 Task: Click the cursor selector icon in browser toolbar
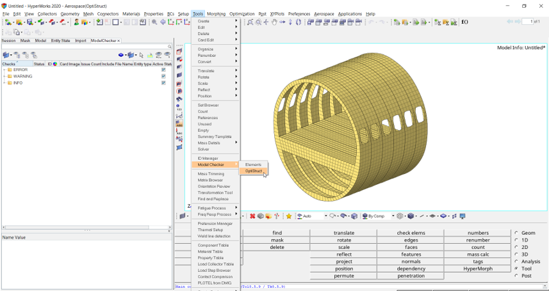[x=142, y=55]
